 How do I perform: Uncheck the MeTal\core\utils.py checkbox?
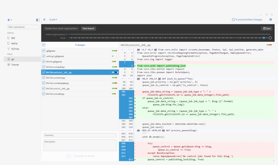click(44, 94)
